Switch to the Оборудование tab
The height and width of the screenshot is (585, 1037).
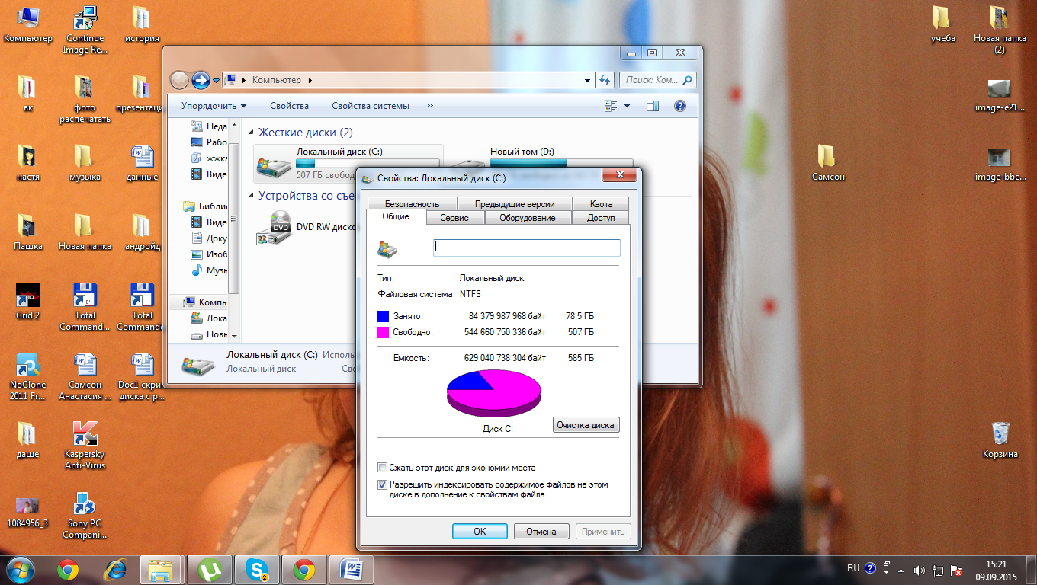tap(527, 218)
